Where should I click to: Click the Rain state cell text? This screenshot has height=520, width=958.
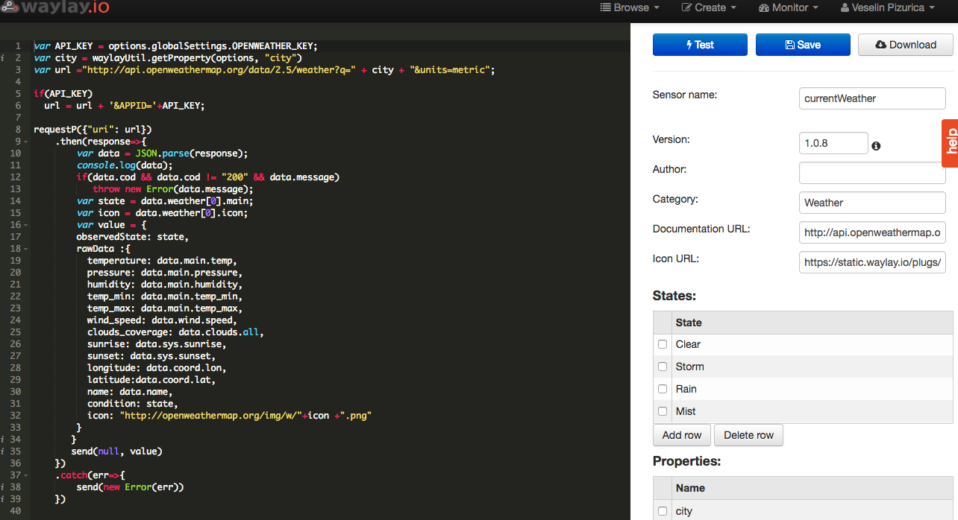point(686,389)
